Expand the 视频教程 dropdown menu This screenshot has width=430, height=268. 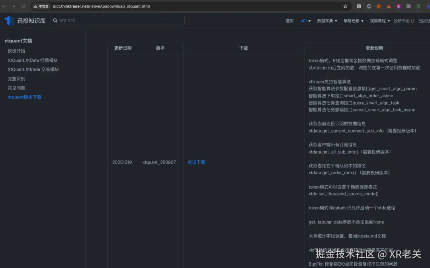click(x=379, y=21)
